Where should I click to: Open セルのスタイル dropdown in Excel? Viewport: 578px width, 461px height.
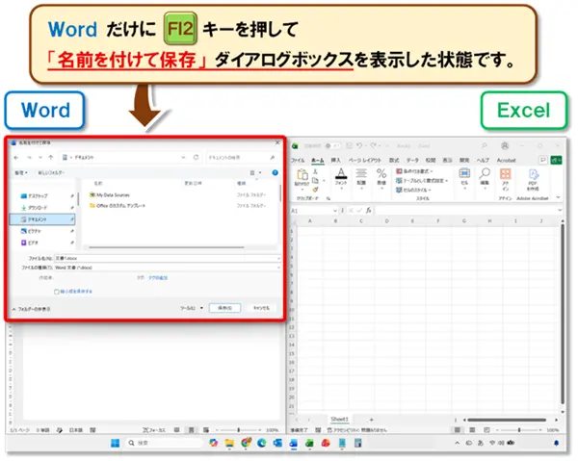tap(413, 190)
